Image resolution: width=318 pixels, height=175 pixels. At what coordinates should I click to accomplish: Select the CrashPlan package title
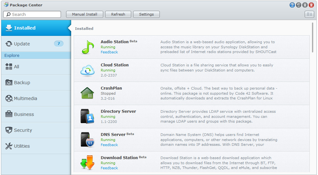(111, 88)
